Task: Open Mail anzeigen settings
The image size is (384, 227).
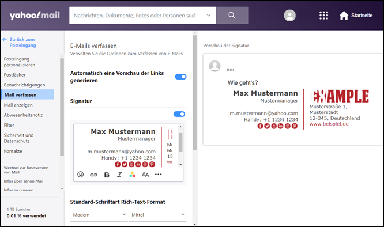Action: click(18, 105)
